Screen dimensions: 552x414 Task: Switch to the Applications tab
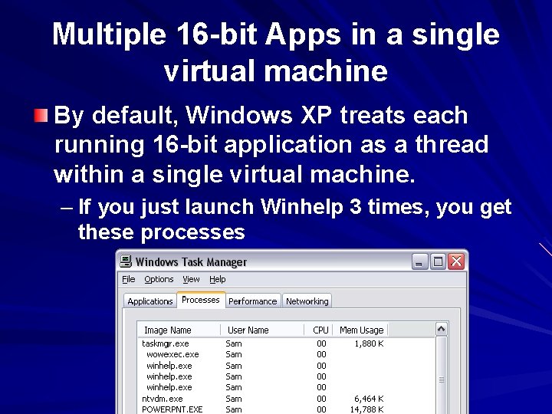(x=150, y=301)
